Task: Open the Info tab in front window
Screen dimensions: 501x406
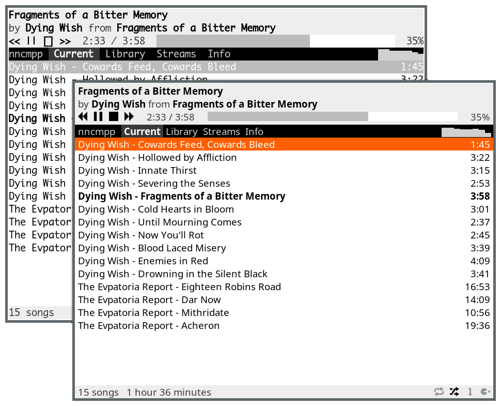Action: (x=254, y=131)
